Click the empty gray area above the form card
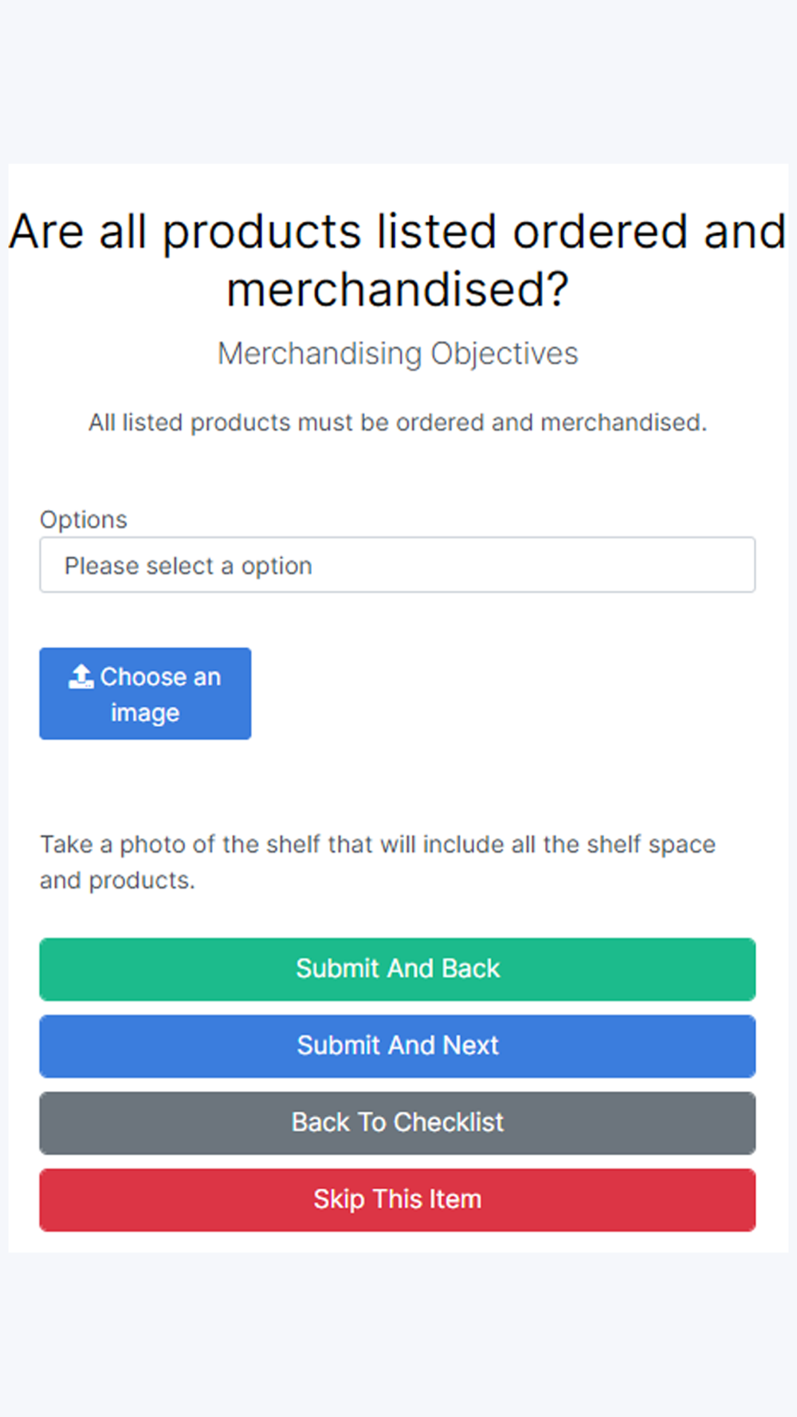 tap(398, 80)
